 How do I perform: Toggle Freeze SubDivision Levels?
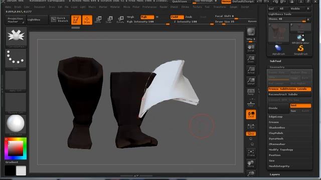[289, 89]
